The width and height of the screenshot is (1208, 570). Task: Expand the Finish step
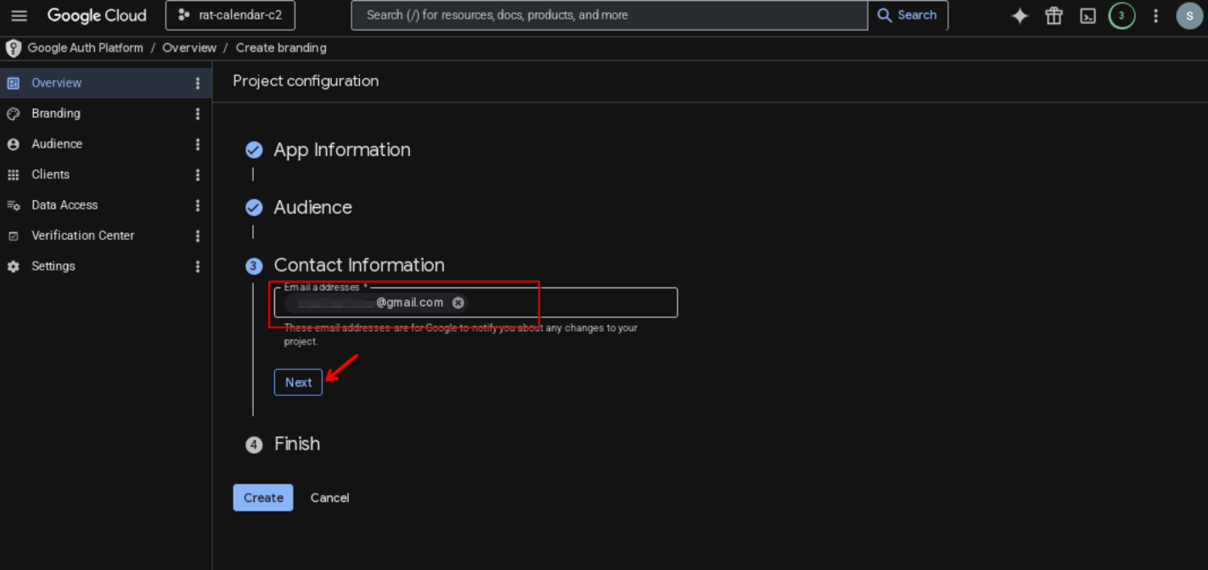pos(297,444)
